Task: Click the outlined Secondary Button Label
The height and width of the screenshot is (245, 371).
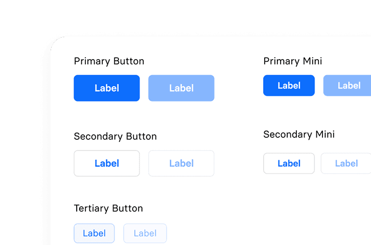Action: tap(107, 163)
